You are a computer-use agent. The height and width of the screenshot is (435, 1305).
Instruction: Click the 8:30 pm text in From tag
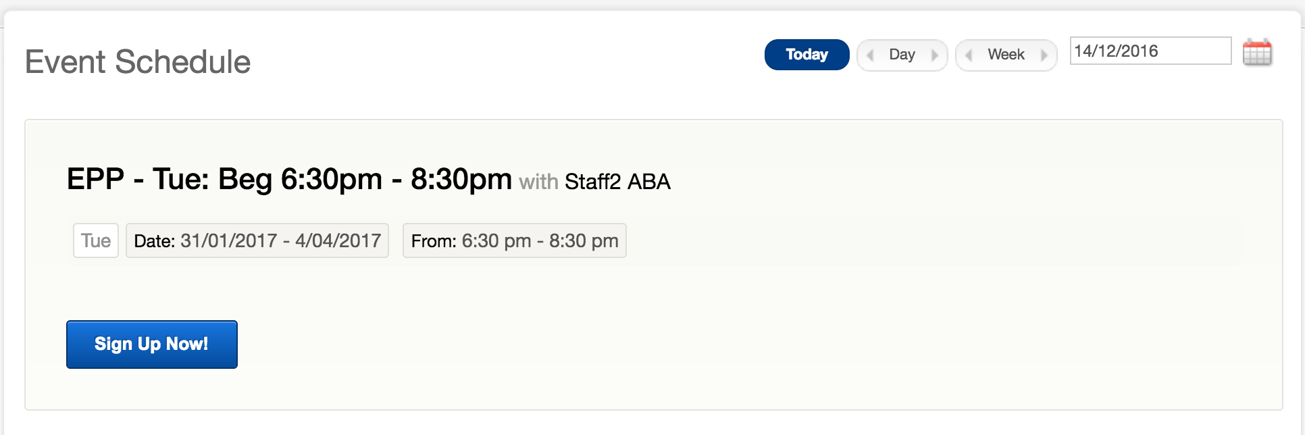[x=584, y=241]
